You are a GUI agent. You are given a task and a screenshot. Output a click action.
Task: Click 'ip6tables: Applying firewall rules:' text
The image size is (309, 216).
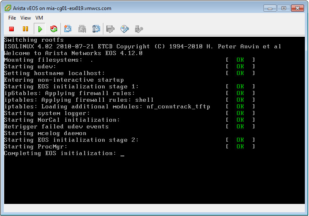pos(70,93)
